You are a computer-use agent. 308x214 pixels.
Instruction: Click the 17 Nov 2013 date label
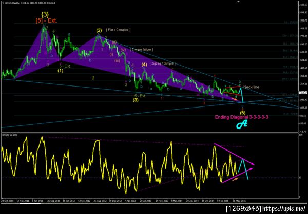162,201
